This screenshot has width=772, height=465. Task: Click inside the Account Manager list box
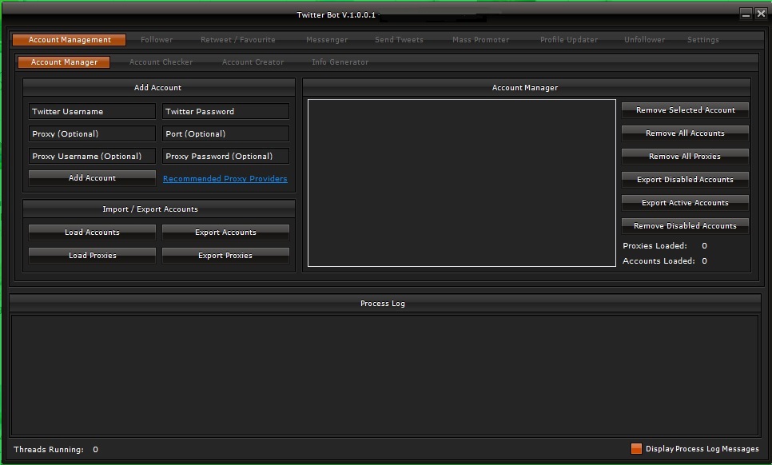(x=462, y=183)
